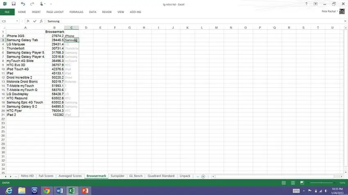This screenshot has height=195, width=348.
Task: Customize quick access toolbar dropdown
Action: pyautogui.click(x=51, y=4)
